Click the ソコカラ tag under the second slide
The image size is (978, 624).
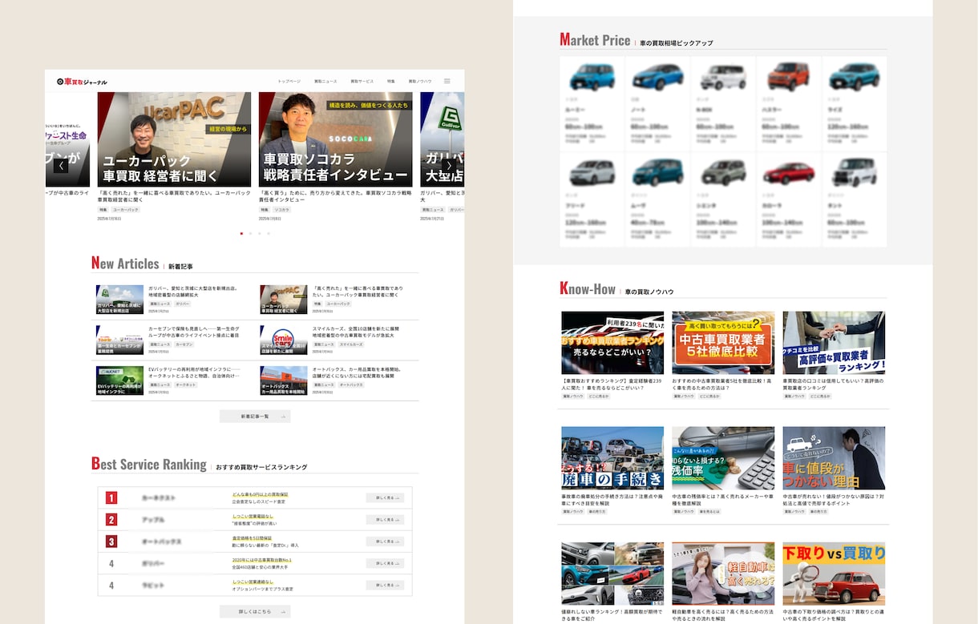281,209
